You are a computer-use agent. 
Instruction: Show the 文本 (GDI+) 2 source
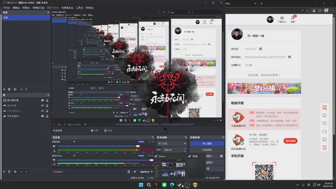(x=42, y=111)
